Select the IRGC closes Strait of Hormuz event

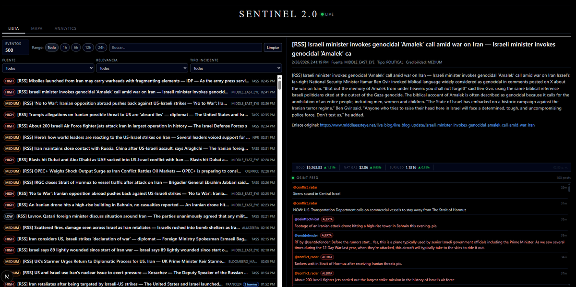pyautogui.click(x=140, y=182)
